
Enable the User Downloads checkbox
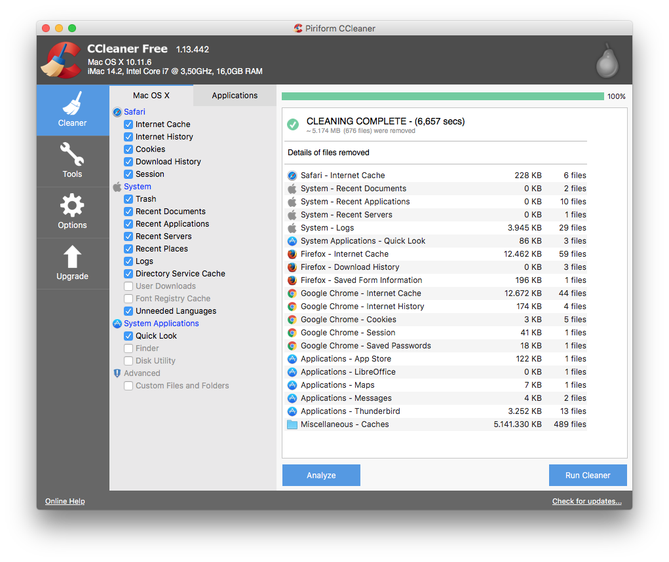tap(128, 286)
